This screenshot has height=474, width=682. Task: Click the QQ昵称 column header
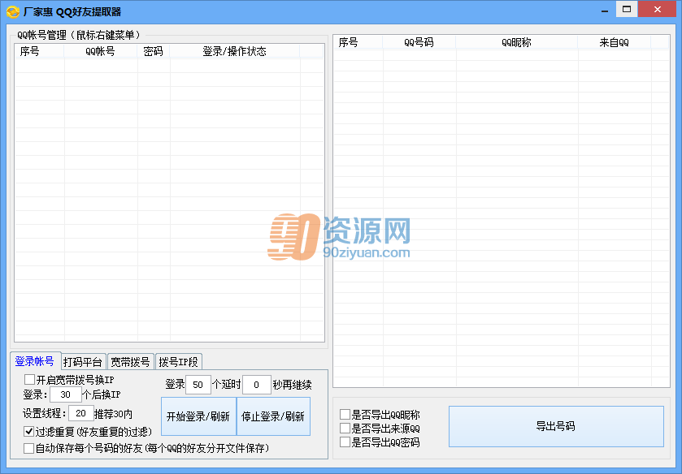[x=517, y=42]
